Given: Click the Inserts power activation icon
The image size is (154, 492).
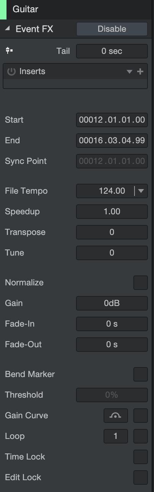Looking at the screenshot, I should (x=11, y=71).
